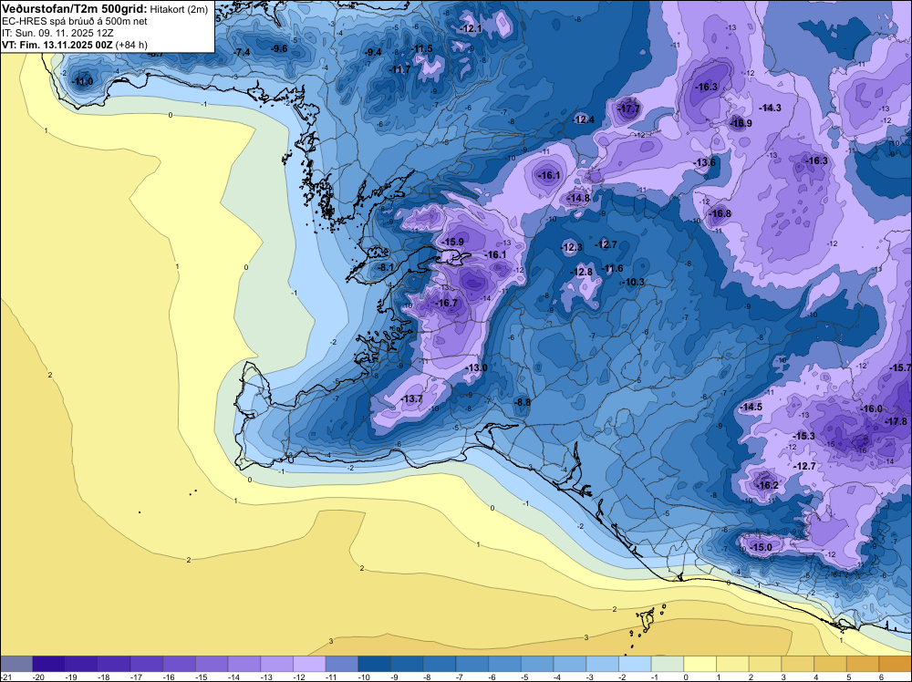Click the -17.8 temperature label
Viewport: 912px width, 682px height.
[896, 421]
